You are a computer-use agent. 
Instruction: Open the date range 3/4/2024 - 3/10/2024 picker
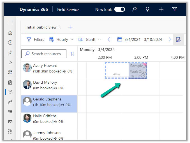pyautogui.click(x=140, y=39)
